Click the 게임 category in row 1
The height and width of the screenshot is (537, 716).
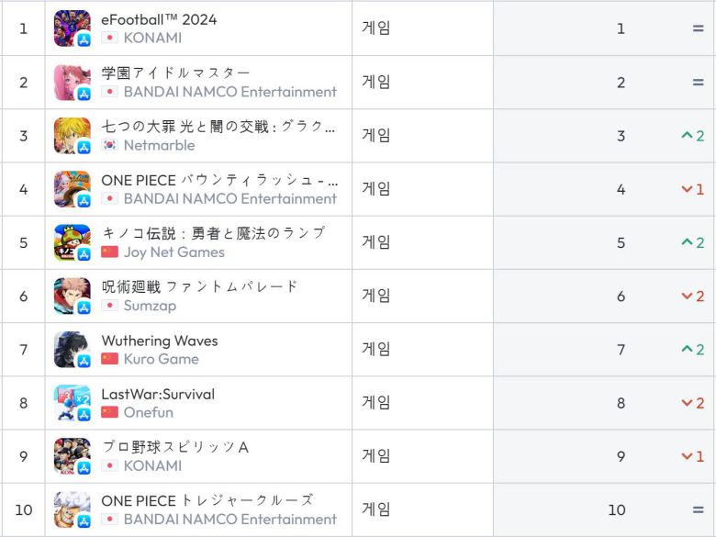coord(376,28)
